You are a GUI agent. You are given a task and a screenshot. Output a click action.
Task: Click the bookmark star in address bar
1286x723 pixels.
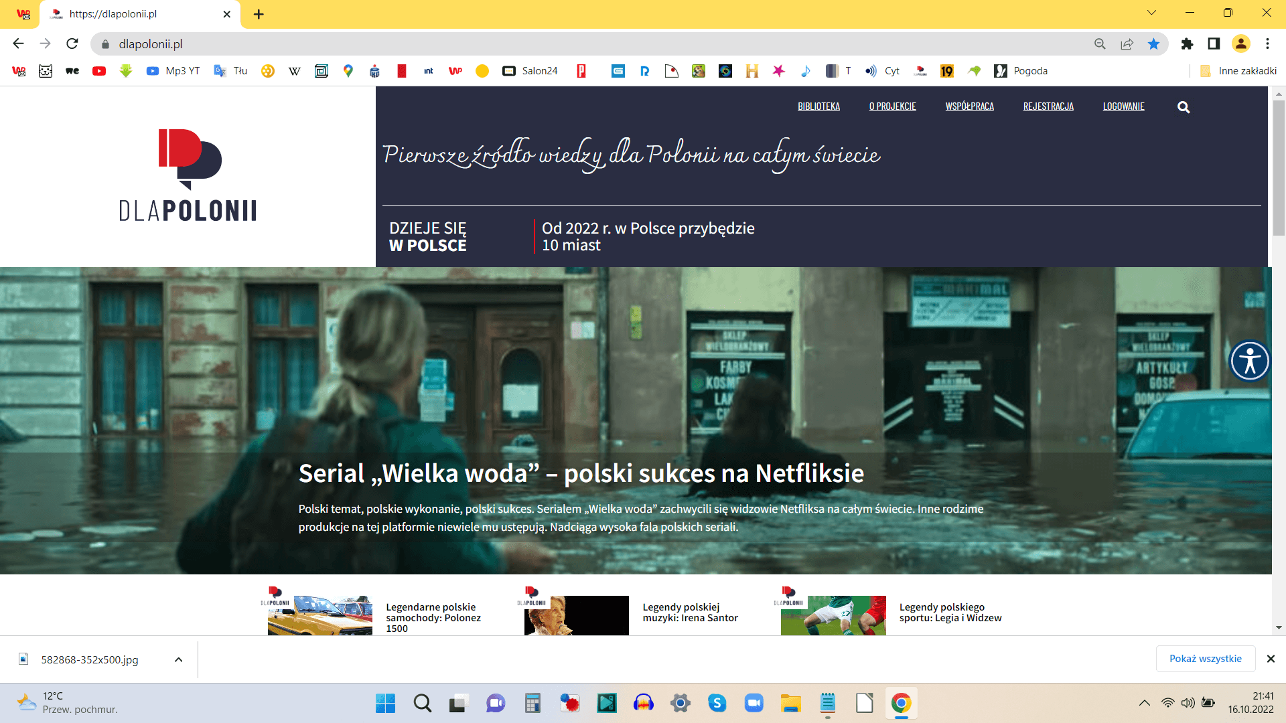point(1153,44)
